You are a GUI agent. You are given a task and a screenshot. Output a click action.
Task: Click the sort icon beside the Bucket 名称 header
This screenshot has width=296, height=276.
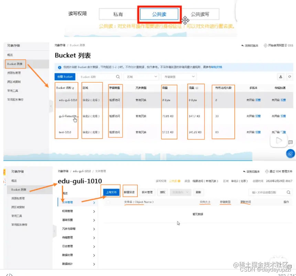[x=73, y=88]
